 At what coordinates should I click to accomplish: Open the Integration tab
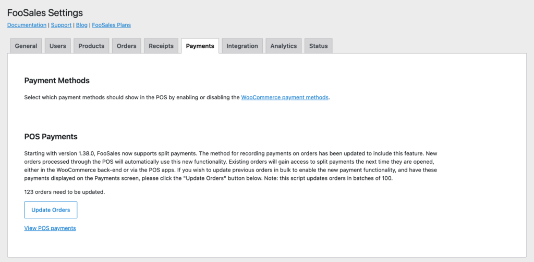242,46
